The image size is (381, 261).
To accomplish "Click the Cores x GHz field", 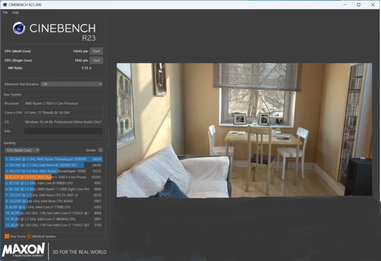I will [x=63, y=112].
